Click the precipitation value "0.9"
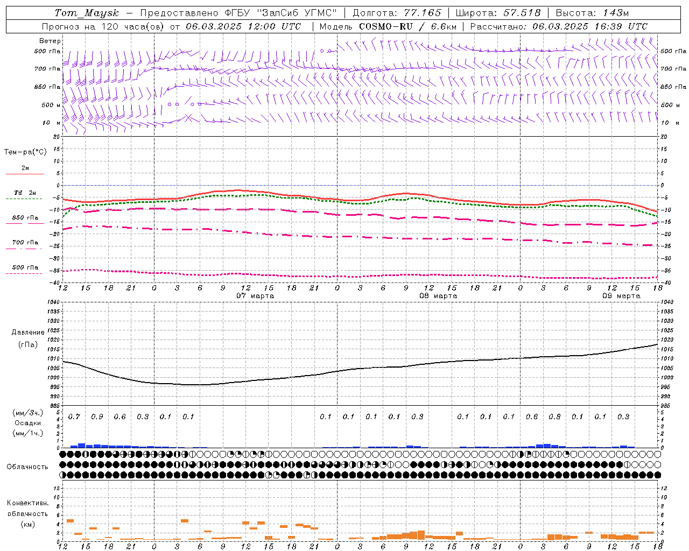Image resolution: width=689 pixels, height=551 pixels. 97,417
